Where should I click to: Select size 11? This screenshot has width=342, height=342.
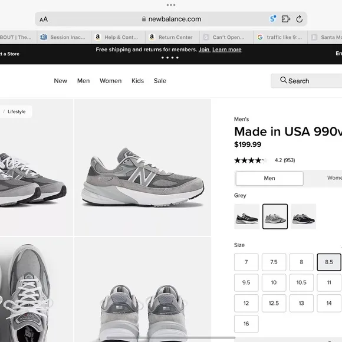click(329, 282)
